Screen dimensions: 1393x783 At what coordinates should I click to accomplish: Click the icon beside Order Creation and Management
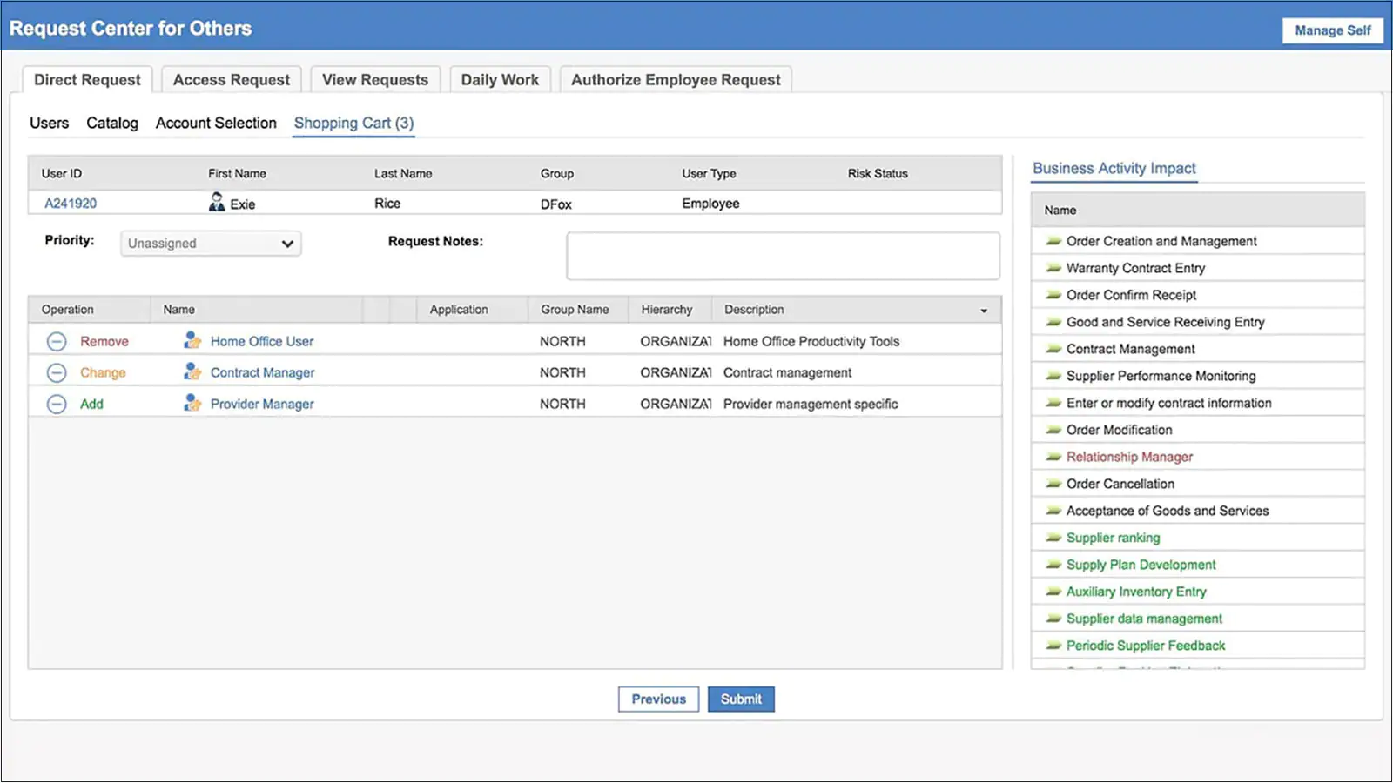coord(1053,241)
